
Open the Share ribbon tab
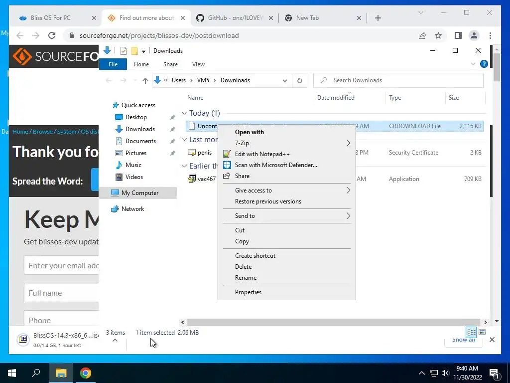[170, 64]
